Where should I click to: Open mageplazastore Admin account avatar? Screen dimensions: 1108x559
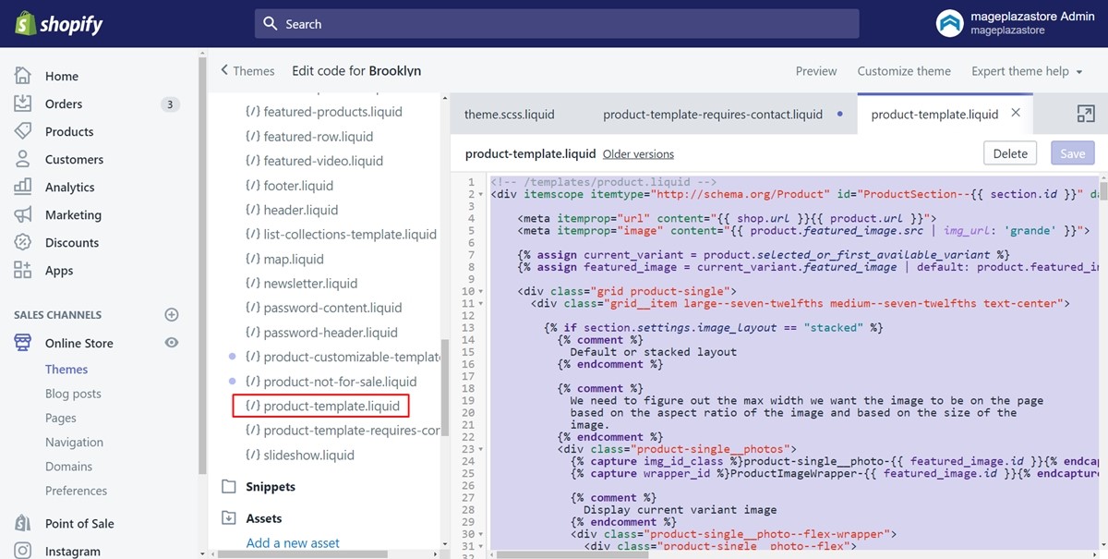(x=949, y=24)
